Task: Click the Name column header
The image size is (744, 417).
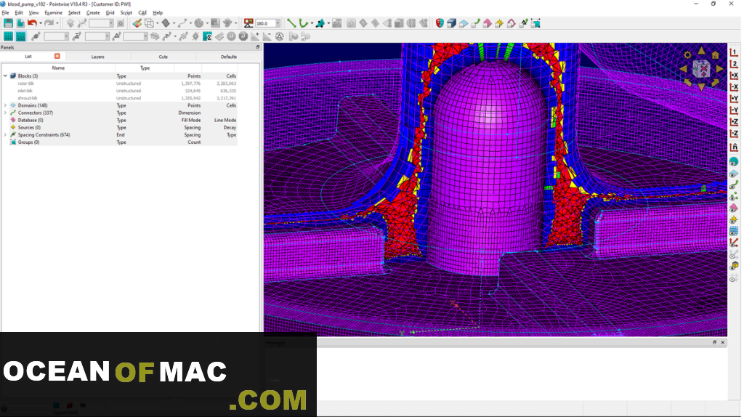Action: (x=58, y=68)
